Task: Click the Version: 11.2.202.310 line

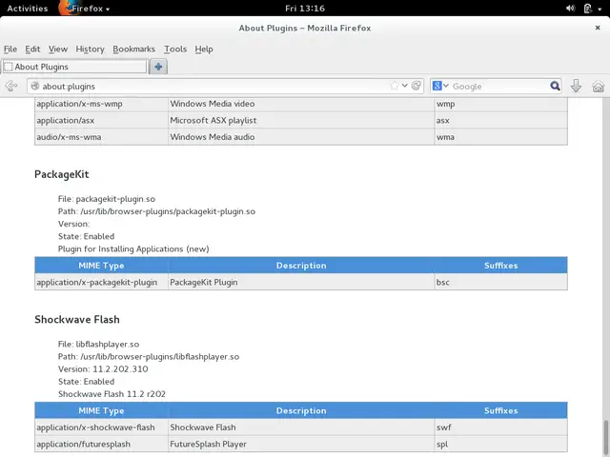Action: pos(103,369)
